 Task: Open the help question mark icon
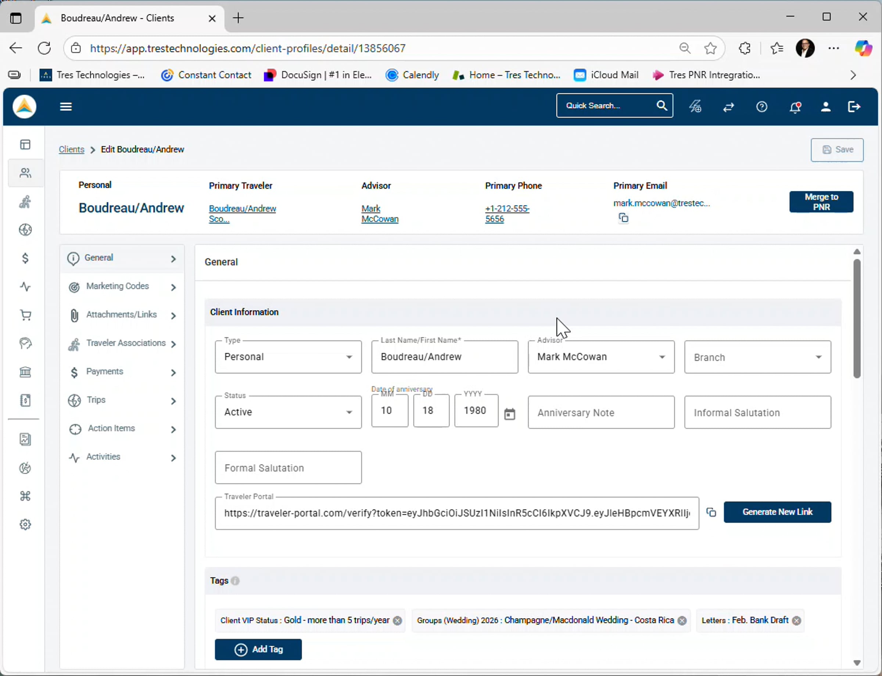(761, 106)
